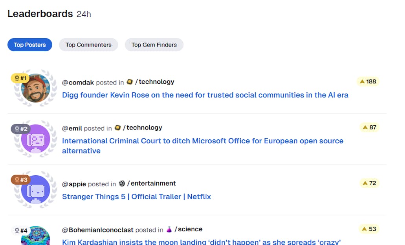
Task: Select the Top Posters tab
Action: coord(30,45)
